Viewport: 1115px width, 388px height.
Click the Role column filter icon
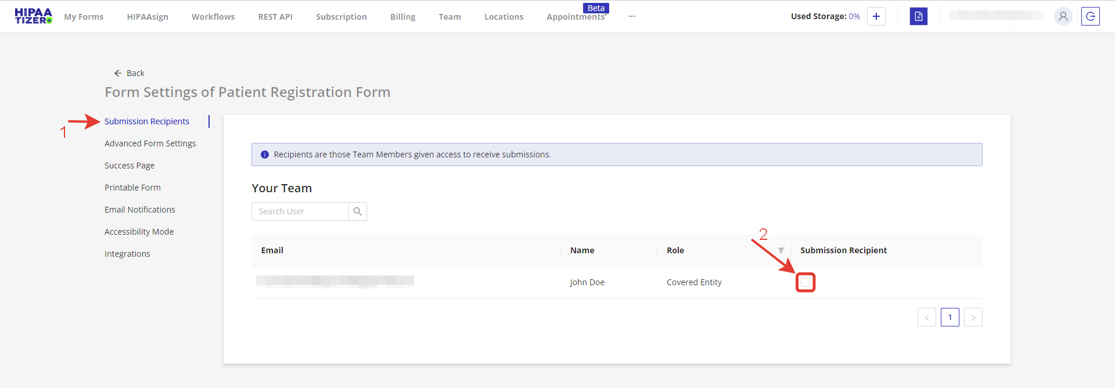point(781,250)
